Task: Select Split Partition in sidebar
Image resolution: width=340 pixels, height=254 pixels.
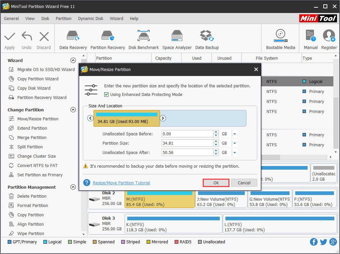Action: click(26, 147)
